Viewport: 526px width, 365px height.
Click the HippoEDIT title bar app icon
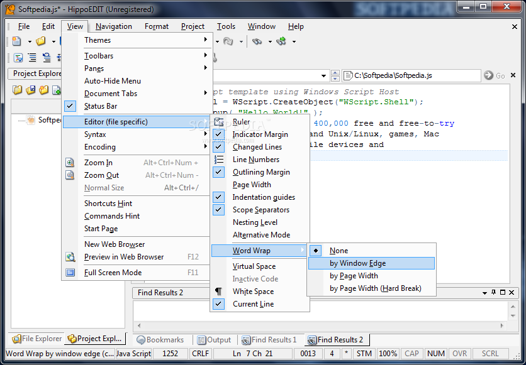[x=11, y=9]
